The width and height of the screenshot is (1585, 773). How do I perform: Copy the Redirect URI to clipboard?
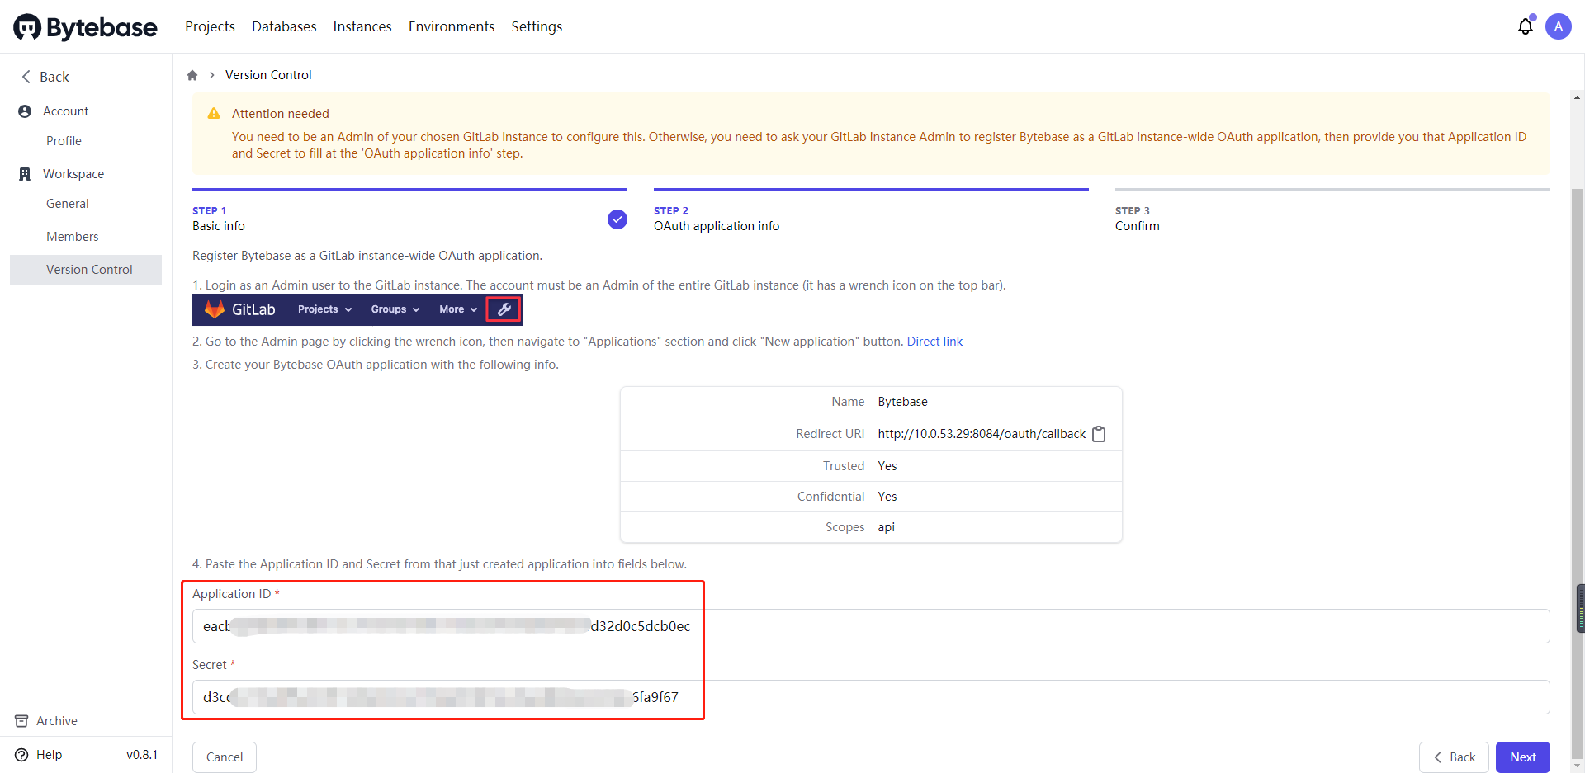tap(1099, 434)
